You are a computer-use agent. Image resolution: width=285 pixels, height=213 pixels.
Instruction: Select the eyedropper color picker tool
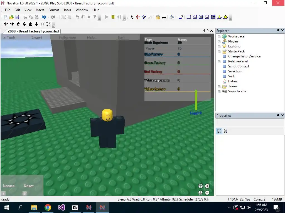[181, 17]
